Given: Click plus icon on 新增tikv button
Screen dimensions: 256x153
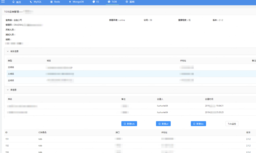Looking at the screenshot, I should [194, 124].
